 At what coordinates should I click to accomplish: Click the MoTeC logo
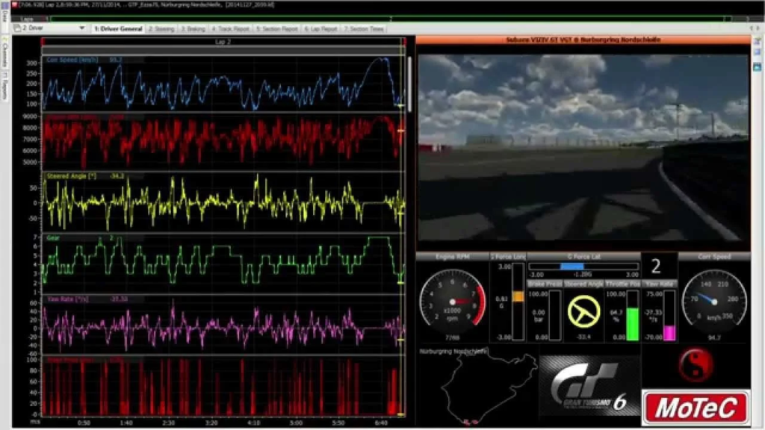(x=696, y=408)
